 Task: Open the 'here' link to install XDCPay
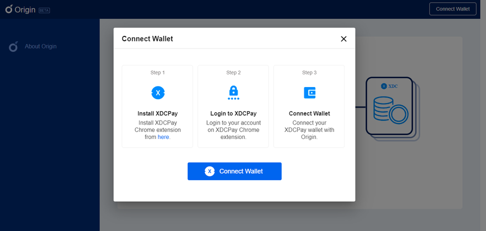pos(163,137)
